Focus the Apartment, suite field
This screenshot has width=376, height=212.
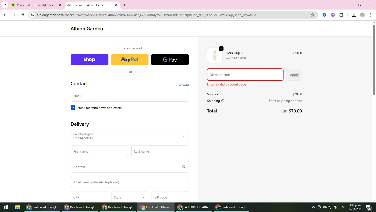click(x=130, y=182)
